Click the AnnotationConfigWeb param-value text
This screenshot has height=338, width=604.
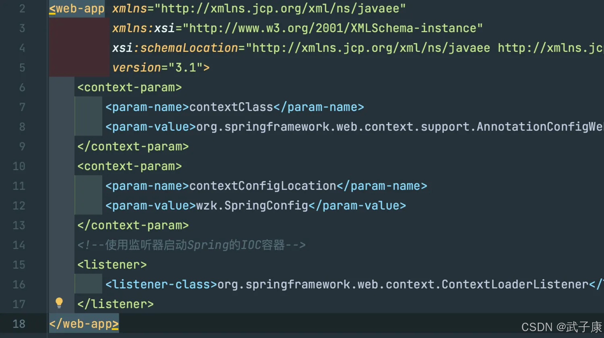click(x=400, y=127)
